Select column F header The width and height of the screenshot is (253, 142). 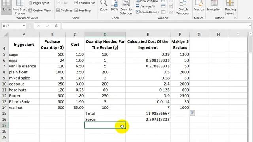[180, 34]
